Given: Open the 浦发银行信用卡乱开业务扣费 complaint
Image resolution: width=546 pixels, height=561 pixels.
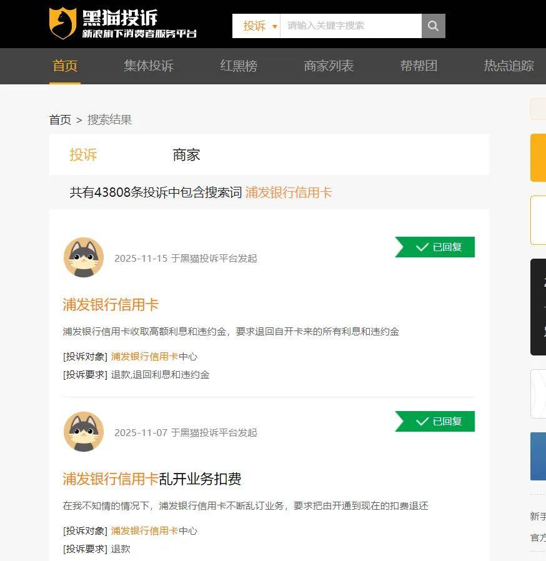Looking at the screenshot, I should 152,479.
